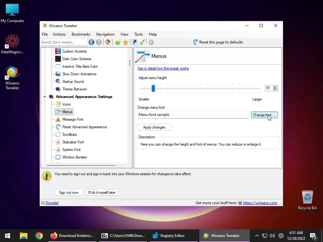
Task: Choose I'll do it myself later
Action: click(x=102, y=193)
